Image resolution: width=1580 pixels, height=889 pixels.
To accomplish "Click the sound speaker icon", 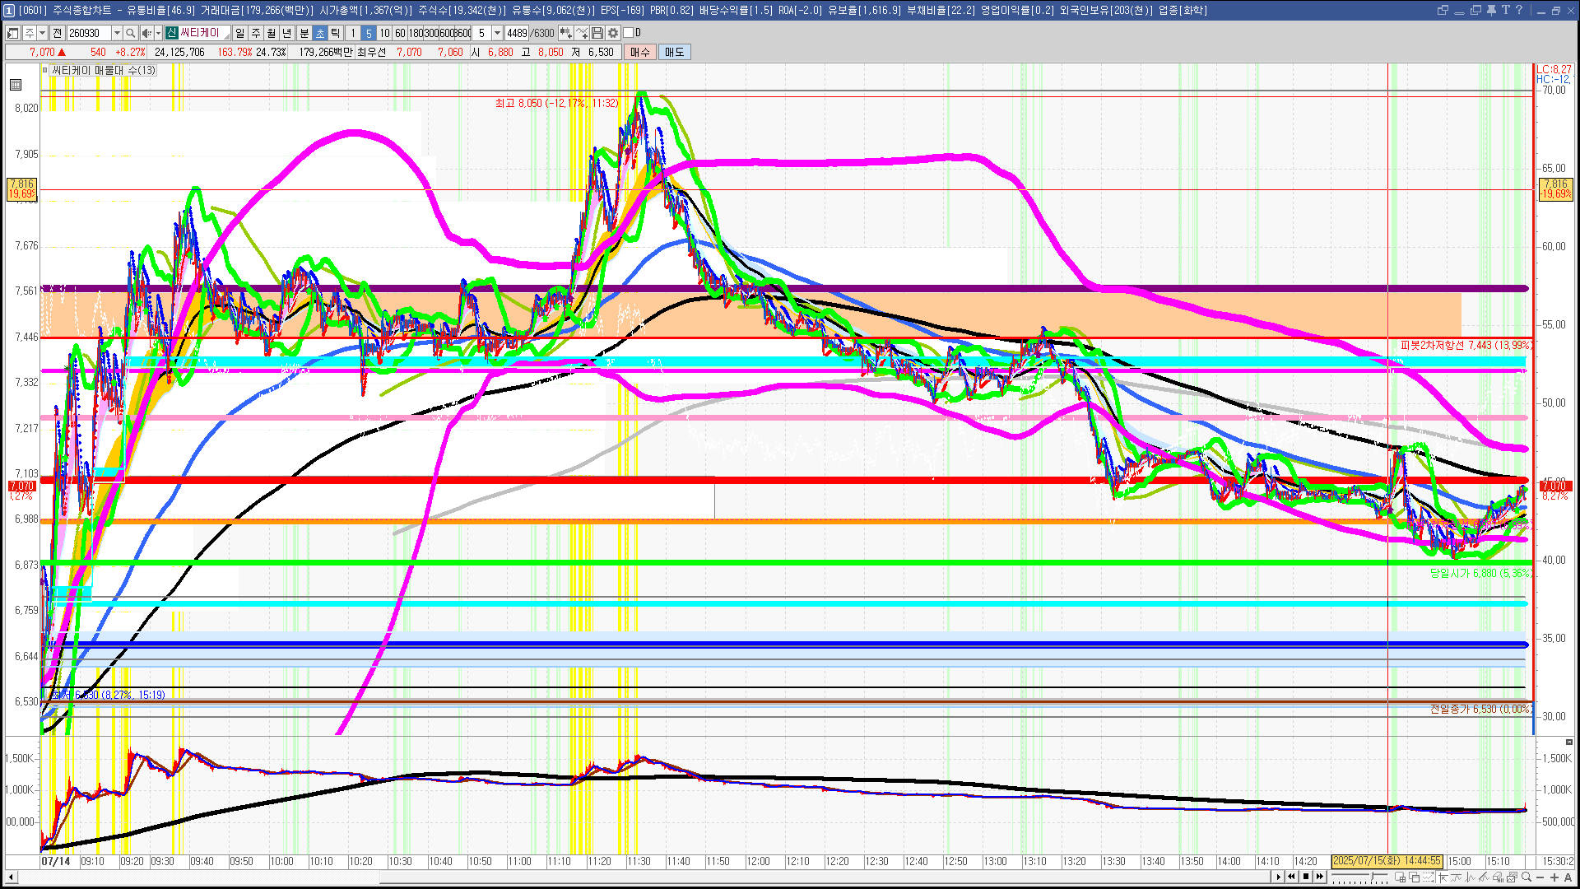I will [146, 33].
